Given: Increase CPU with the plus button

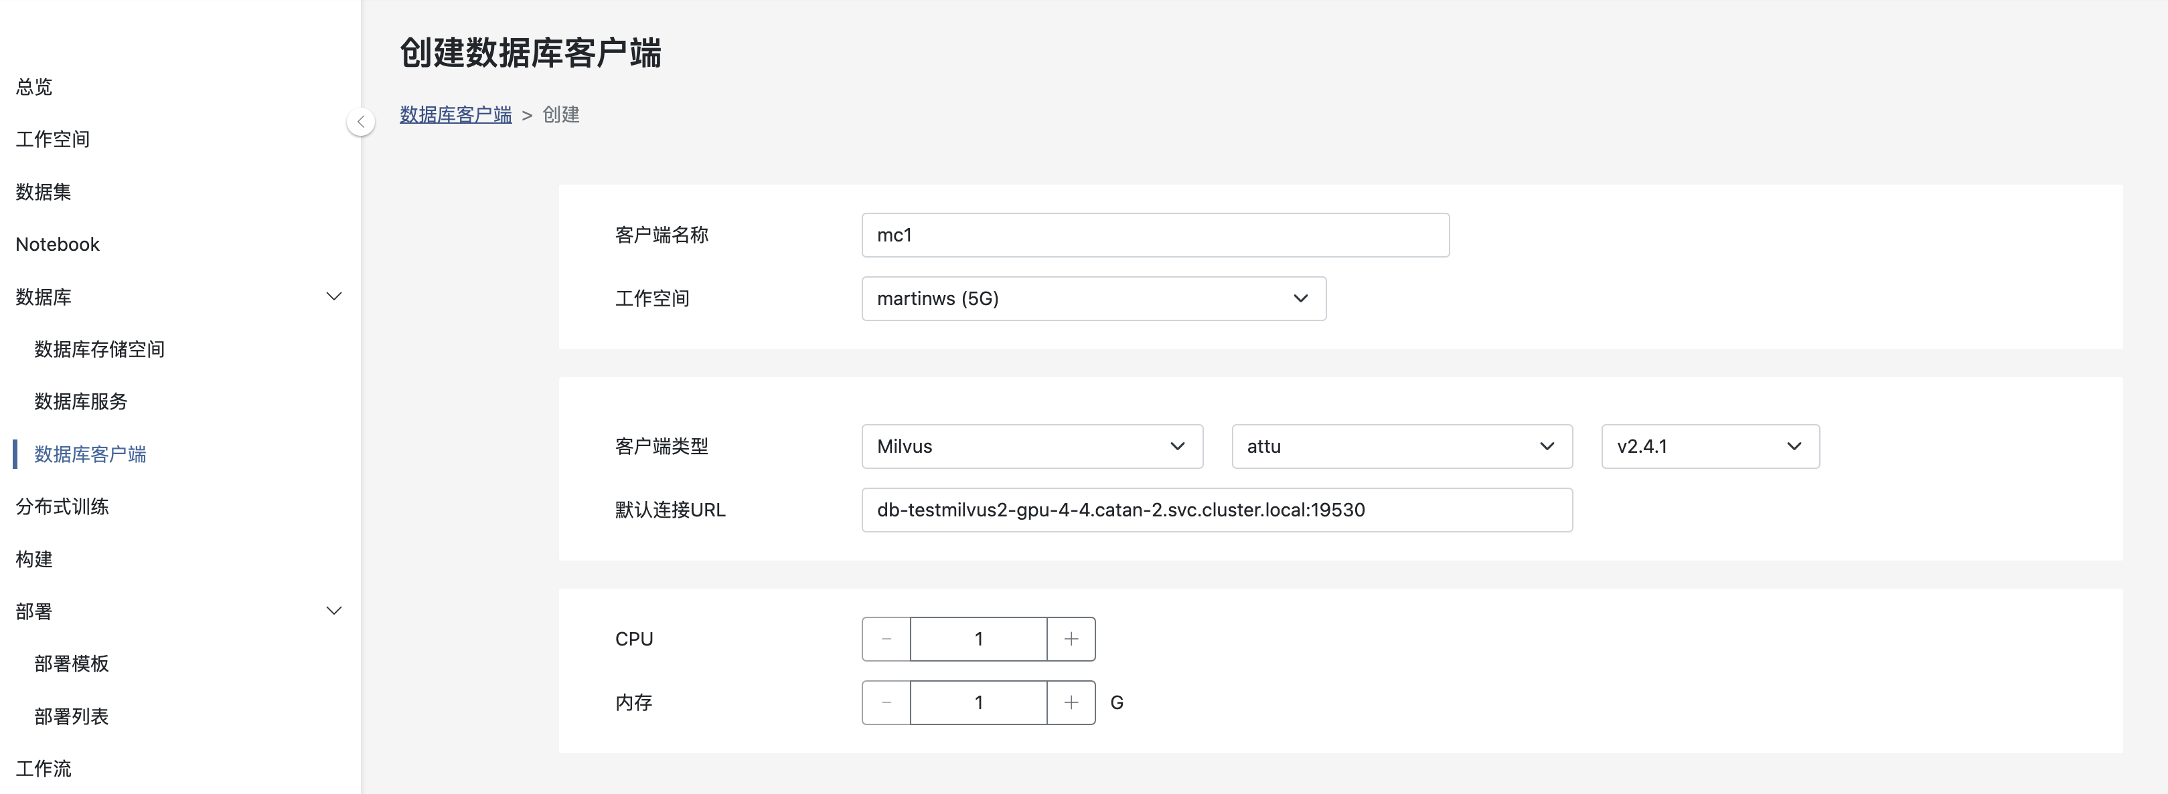Looking at the screenshot, I should click(1071, 639).
